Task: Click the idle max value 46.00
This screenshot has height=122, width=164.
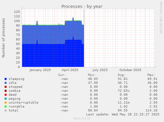Action: tap(152, 83)
